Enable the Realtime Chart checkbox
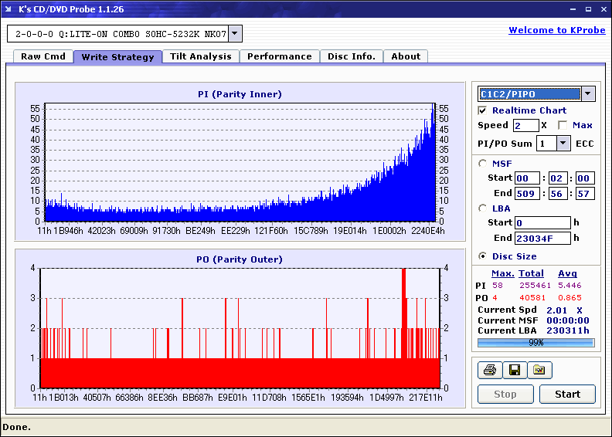The width and height of the screenshot is (612, 437). tap(483, 110)
